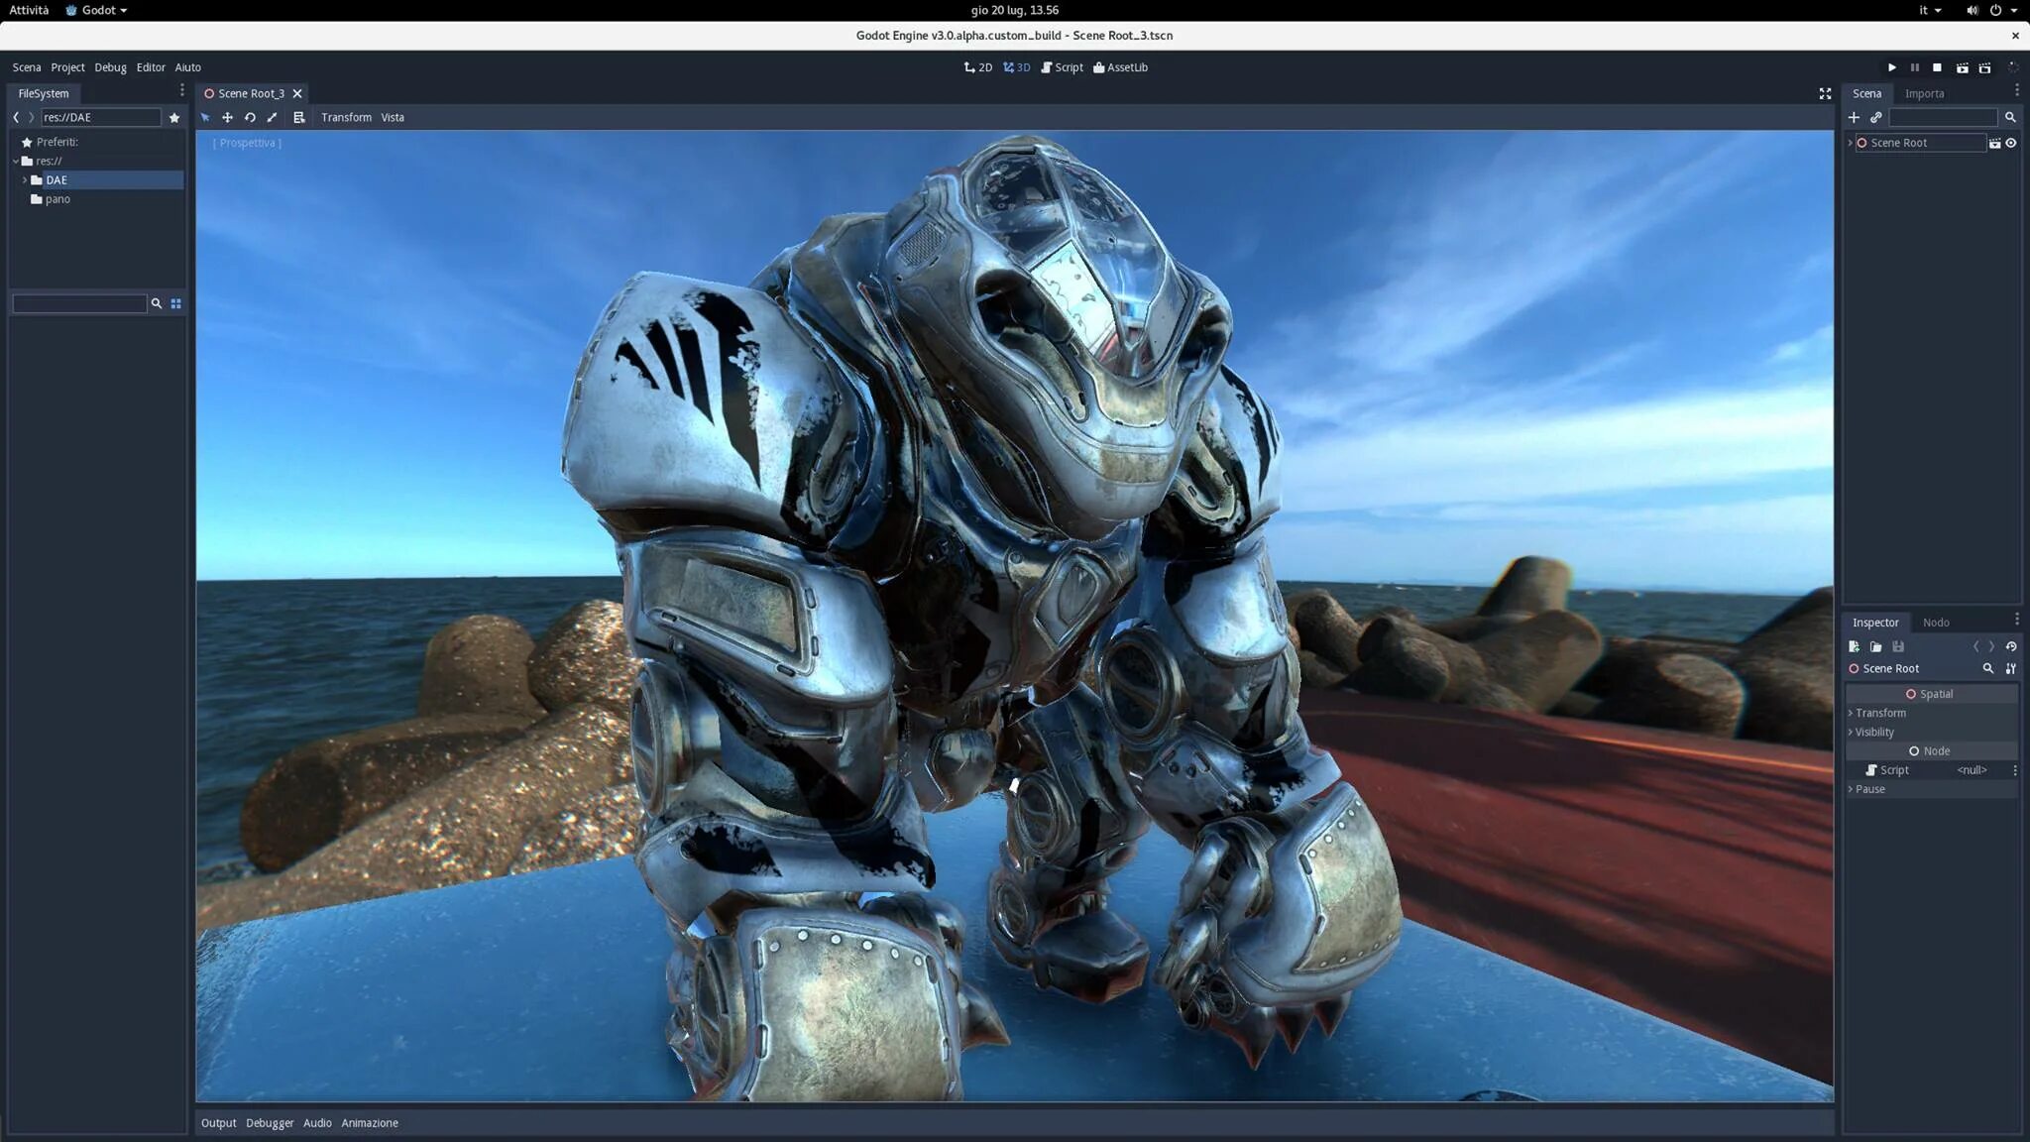Image resolution: width=2030 pixels, height=1142 pixels.
Task: Open FileSystem dock options dots
Action: pyautogui.click(x=181, y=90)
